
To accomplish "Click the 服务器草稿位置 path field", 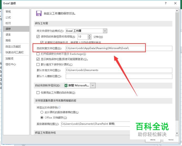I will point(95,124).
